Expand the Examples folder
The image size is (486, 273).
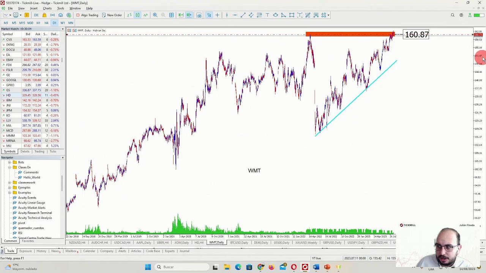[9, 193]
